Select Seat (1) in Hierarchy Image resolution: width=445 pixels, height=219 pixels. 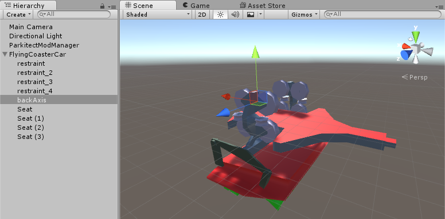30,118
